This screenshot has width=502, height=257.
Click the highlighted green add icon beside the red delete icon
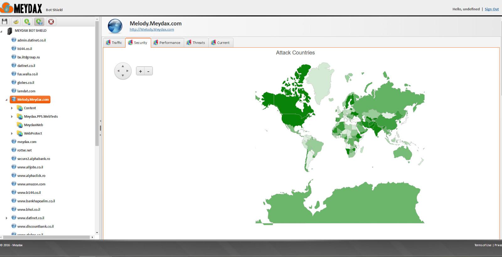click(x=39, y=22)
